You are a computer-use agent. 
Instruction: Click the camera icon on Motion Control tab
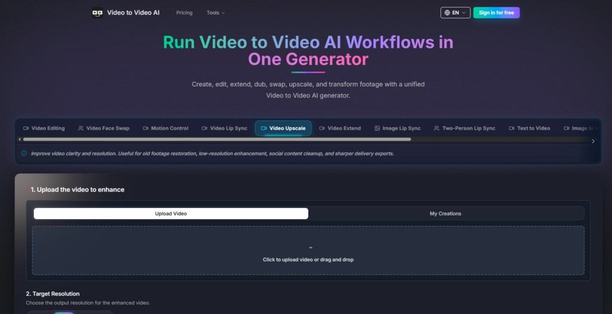(146, 128)
